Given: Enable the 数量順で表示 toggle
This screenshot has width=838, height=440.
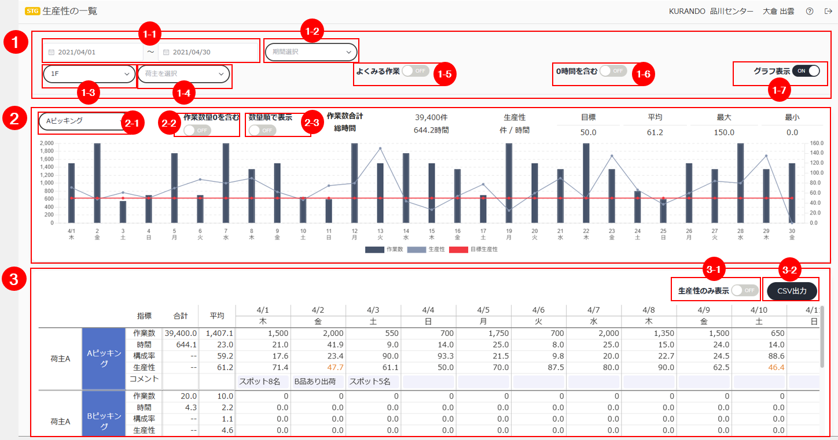Looking at the screenshot, I should click(x=262, y=130).
